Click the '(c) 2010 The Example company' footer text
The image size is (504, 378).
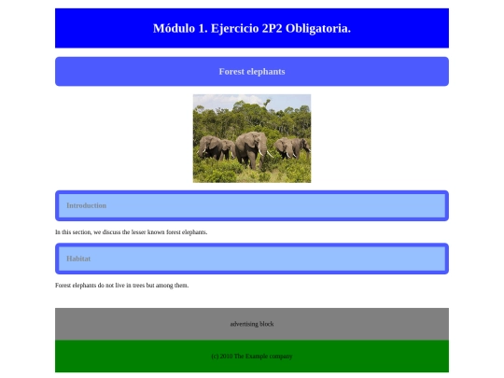click(252, 357)
